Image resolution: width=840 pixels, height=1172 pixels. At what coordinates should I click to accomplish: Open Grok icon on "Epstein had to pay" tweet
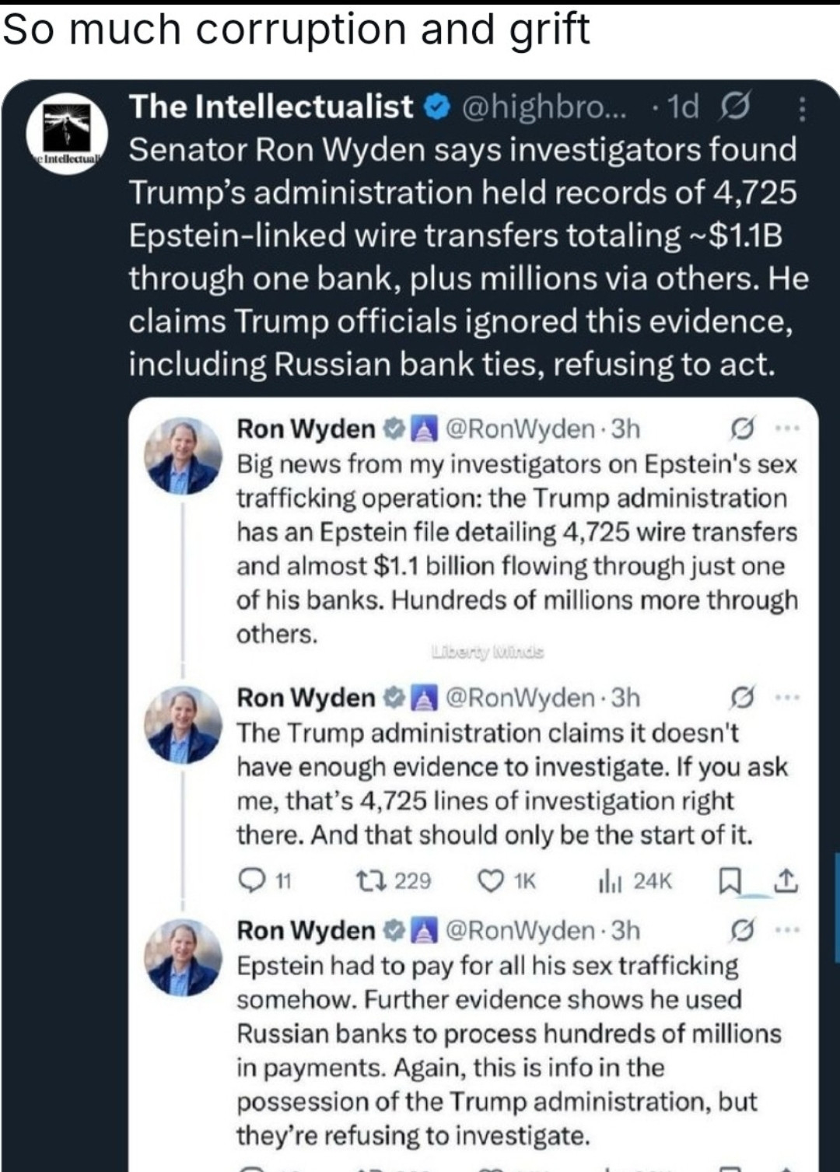click(x=742, y=930)
